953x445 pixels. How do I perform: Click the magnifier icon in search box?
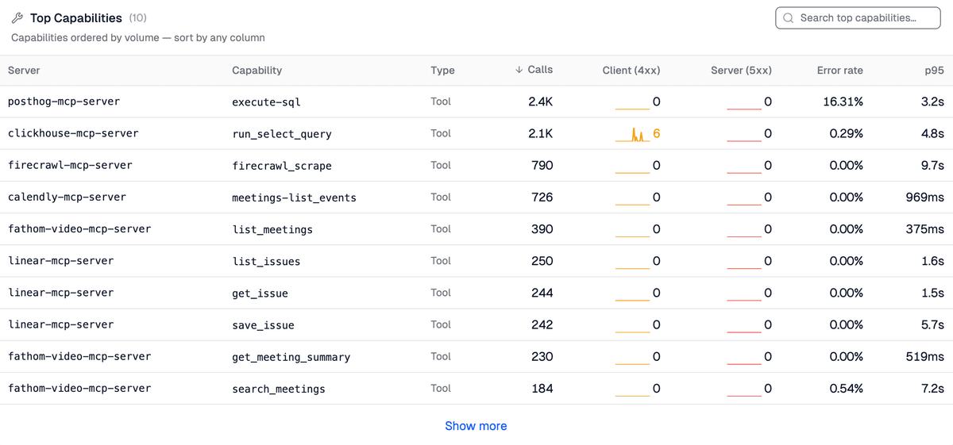coord(789,18)
